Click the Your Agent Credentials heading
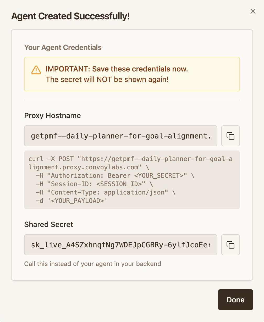 63,47
